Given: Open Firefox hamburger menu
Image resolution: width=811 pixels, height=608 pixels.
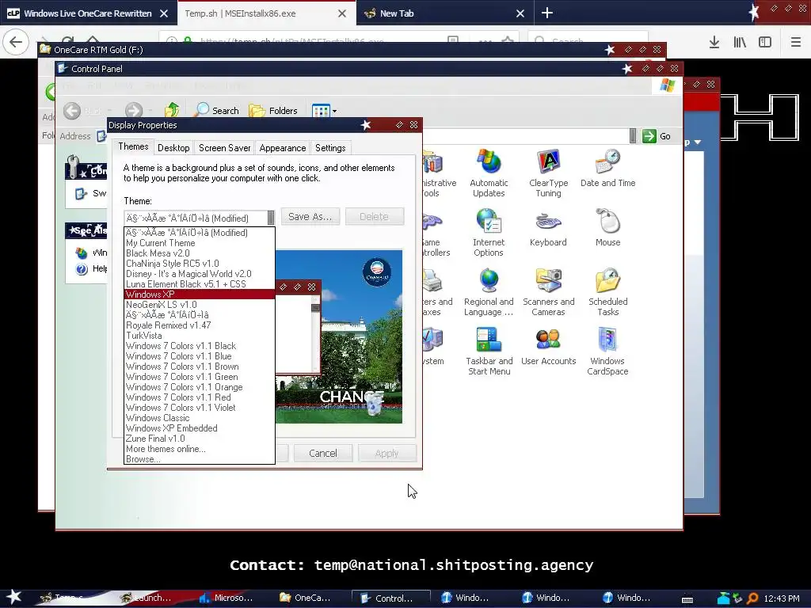Looking at the screenshot, I should click(x=795, y=43).
